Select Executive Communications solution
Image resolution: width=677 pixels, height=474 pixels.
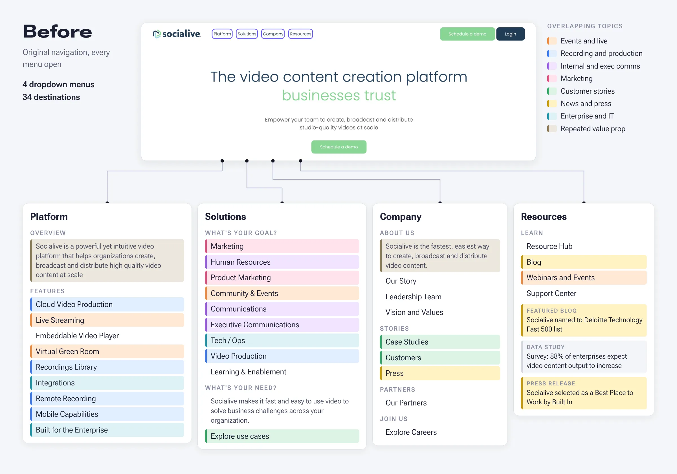point(282,325)
